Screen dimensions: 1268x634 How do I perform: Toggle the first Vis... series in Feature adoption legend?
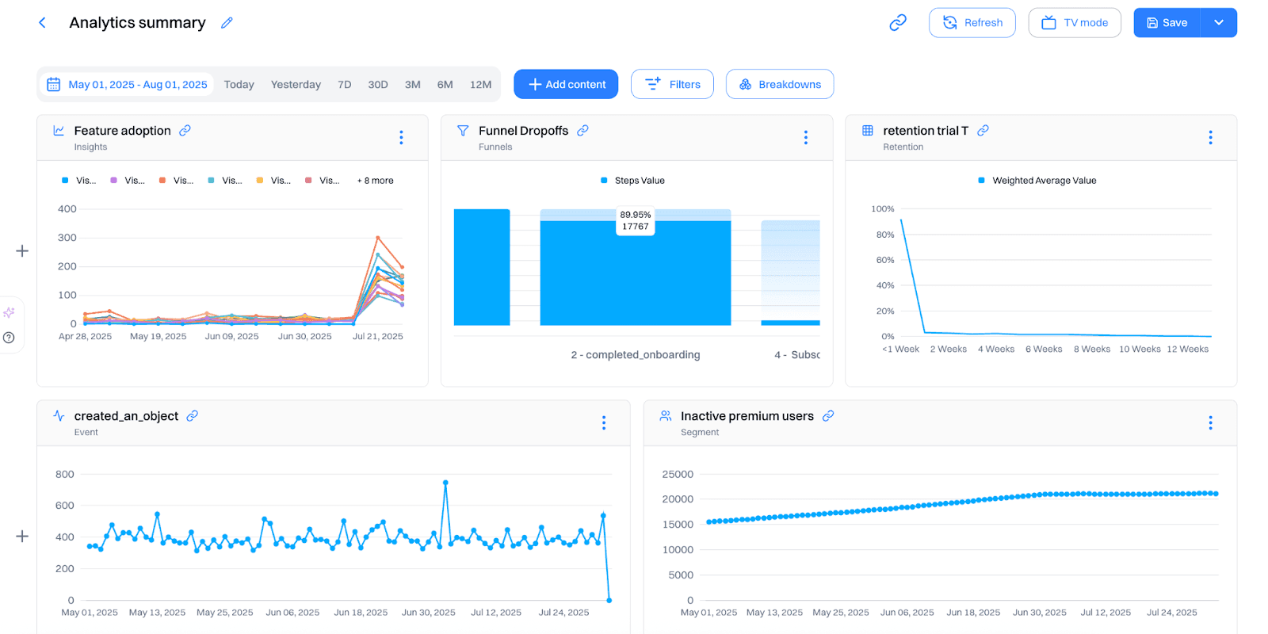(x=78, y=181)
